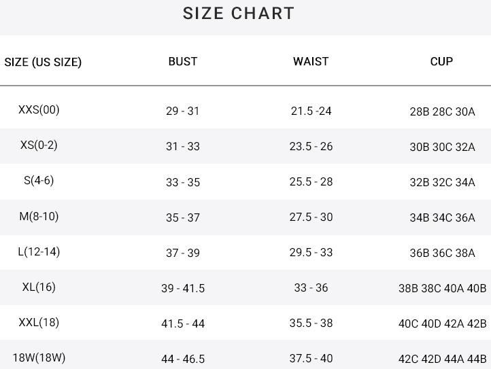Select the M(8-10) size row label
Screen dimensions: 491x369
39,216
